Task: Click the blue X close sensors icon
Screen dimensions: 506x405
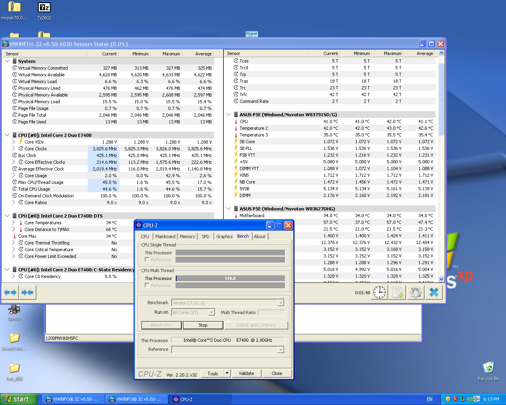Action: [434, 293]
